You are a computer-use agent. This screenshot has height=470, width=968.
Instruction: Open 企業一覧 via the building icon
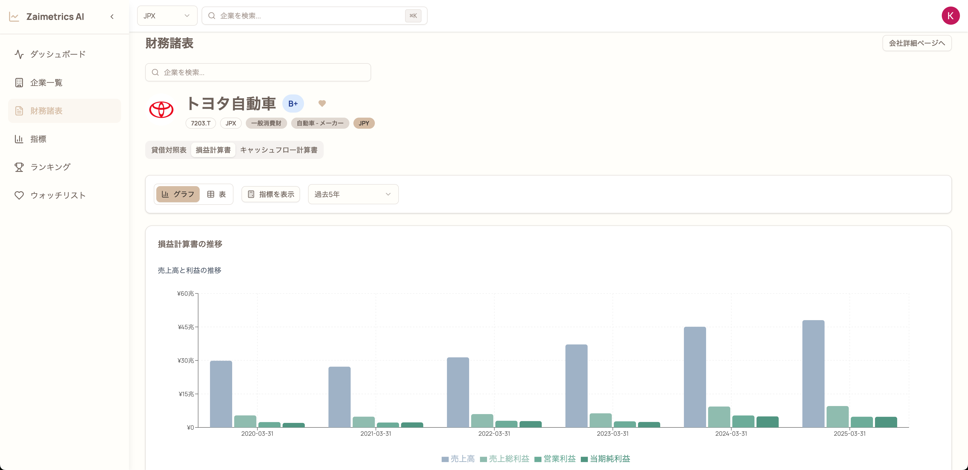tap(19, 83)
